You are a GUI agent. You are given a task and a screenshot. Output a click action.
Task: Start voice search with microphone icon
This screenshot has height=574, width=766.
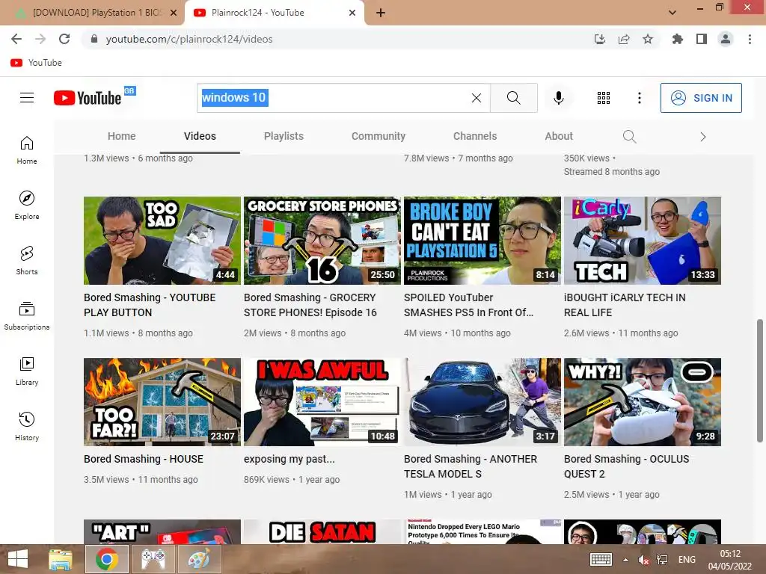558,98
